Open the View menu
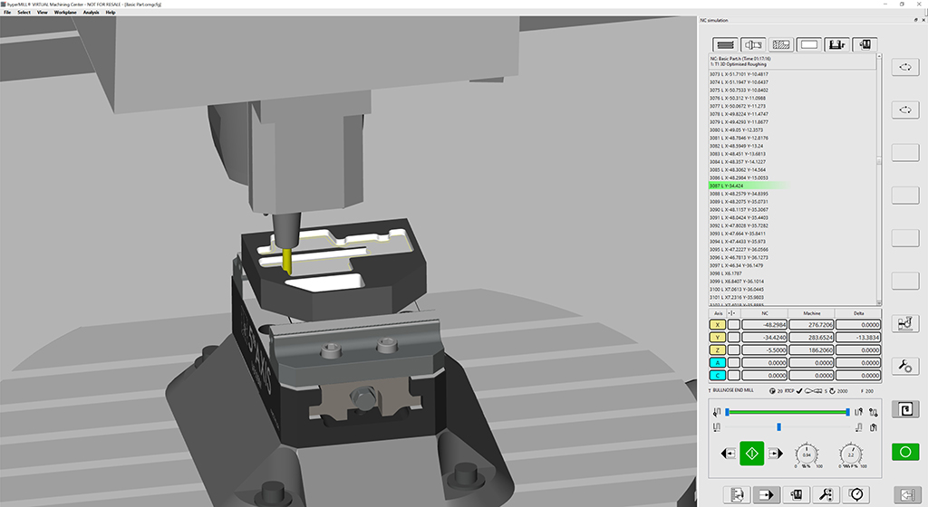 (42, 12)
